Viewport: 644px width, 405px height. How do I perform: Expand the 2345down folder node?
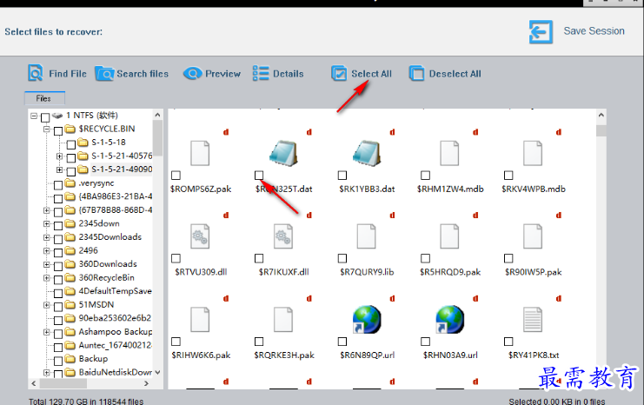[x=47, y=224]
